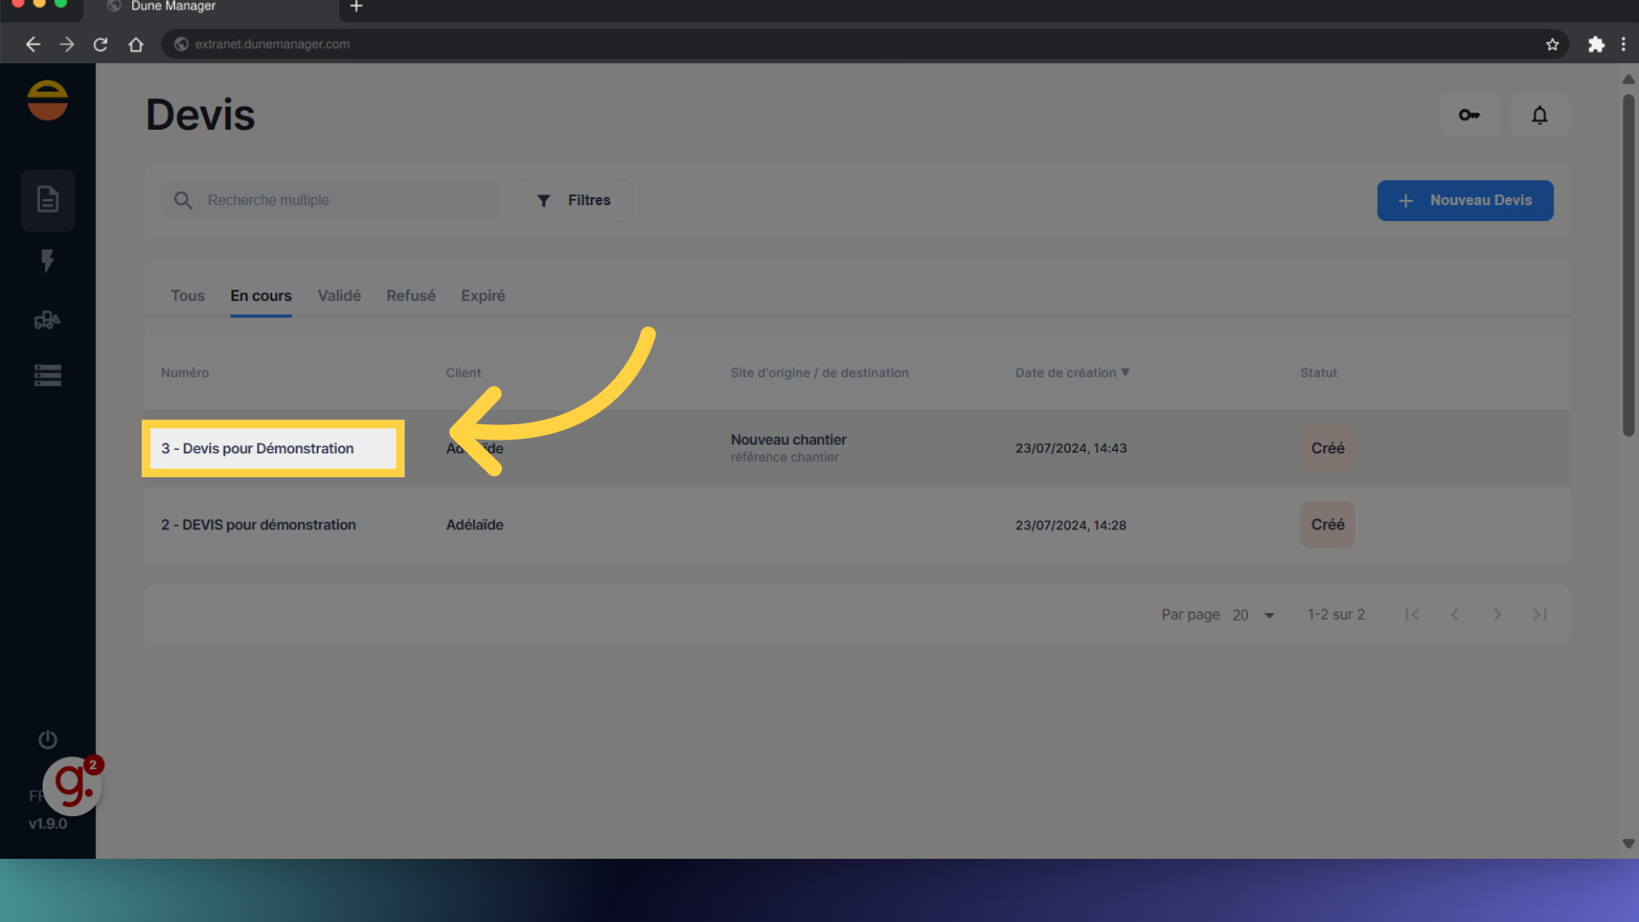Click the power logout icon

click(x=48, y=739)
